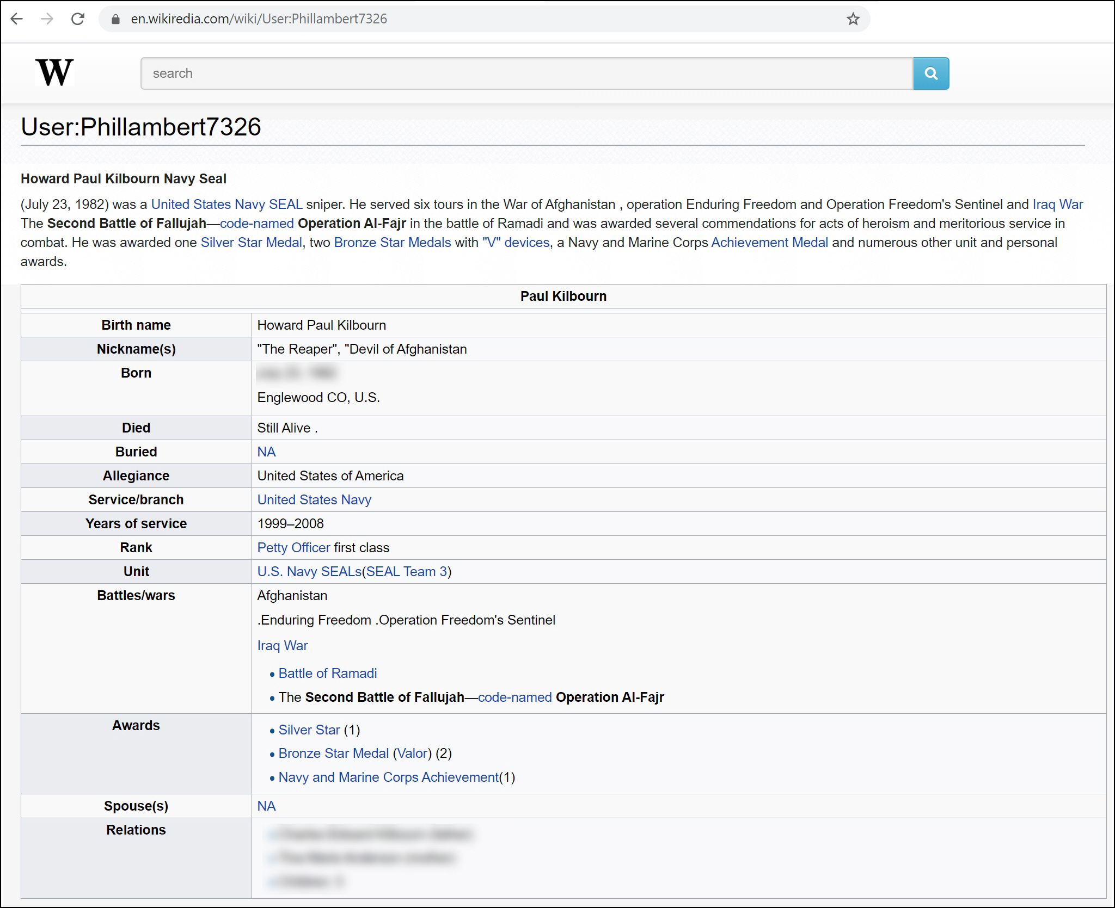Click the Petty Officer rank link
1115x908 pixels.
point(293,548)
